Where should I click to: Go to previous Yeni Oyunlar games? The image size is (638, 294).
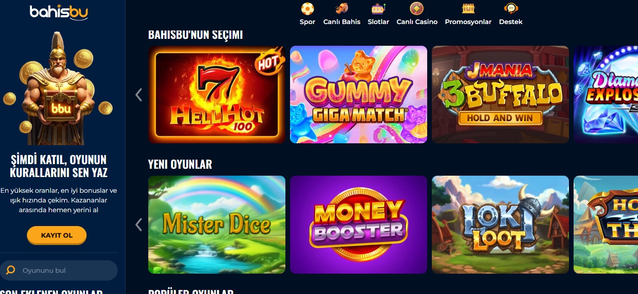pos(139,225)
